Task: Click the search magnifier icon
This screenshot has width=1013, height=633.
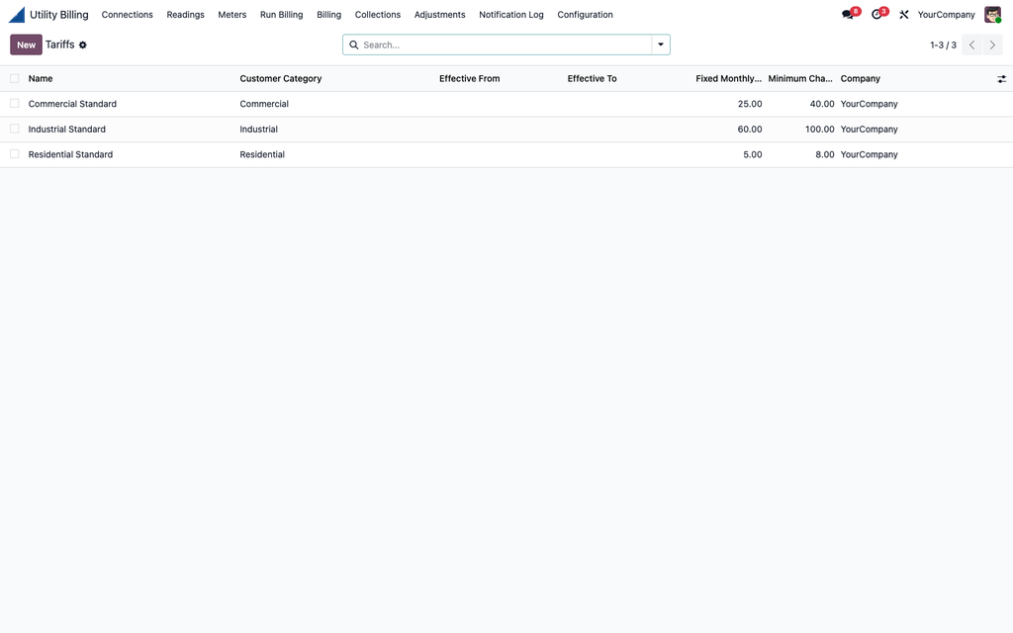Action: point(354,45)
